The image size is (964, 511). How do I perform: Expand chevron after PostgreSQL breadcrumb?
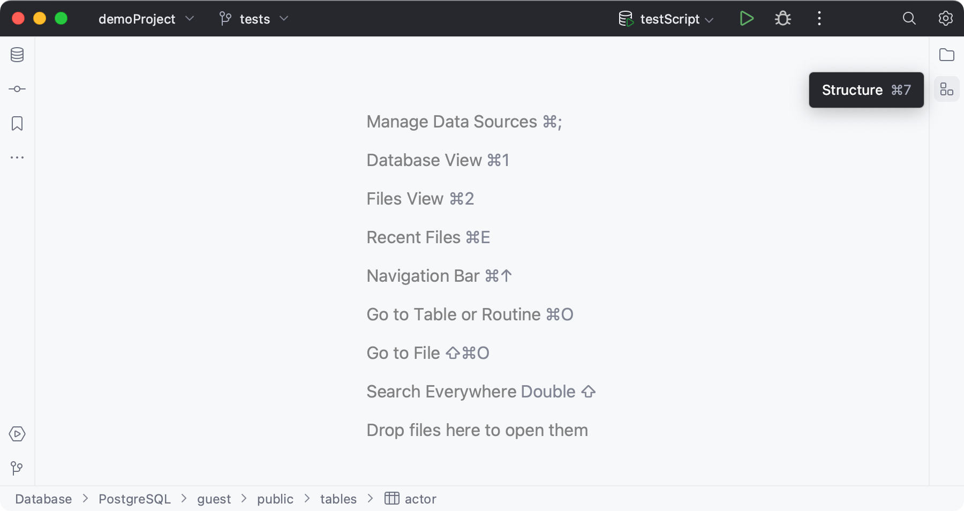(184, 499)
